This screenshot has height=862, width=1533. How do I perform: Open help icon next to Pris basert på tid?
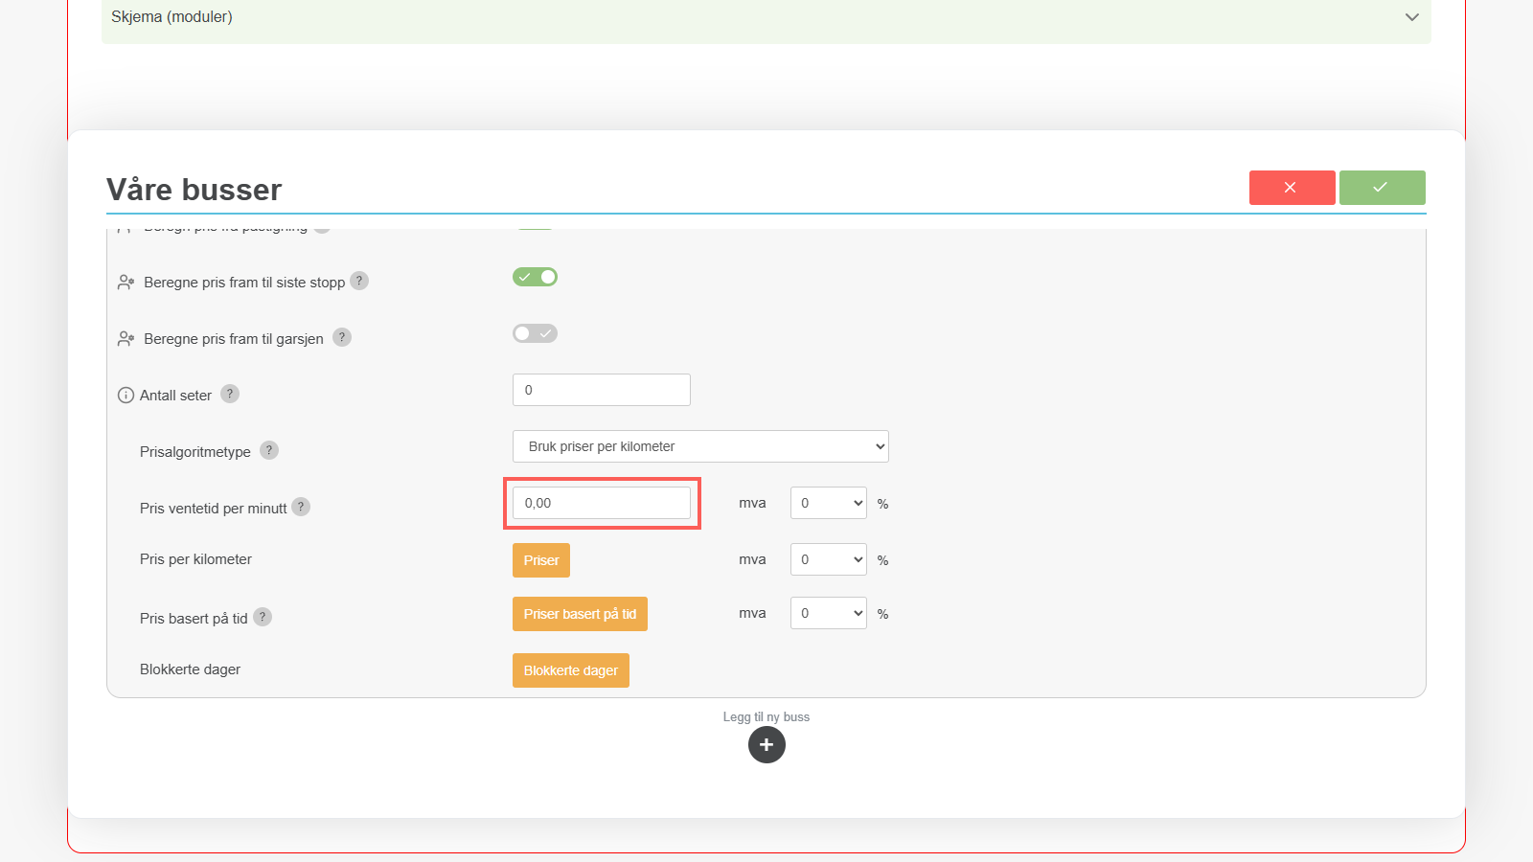(263, 617)
